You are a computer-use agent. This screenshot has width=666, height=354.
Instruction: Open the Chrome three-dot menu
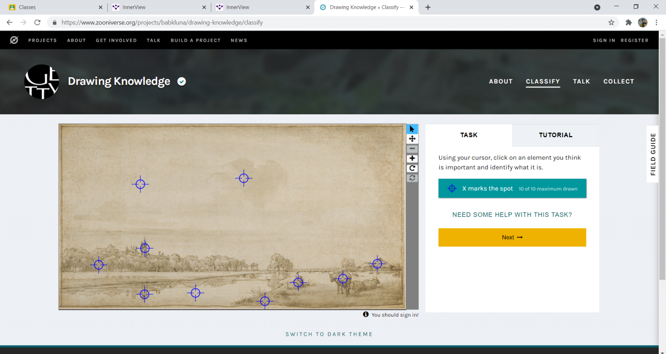pyautogui.click(x=657, y=22)
